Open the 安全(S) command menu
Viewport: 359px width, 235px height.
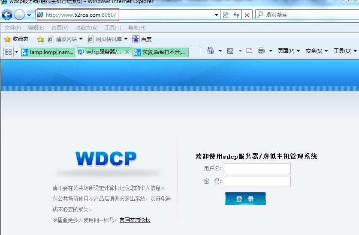[x=317, y=51]
